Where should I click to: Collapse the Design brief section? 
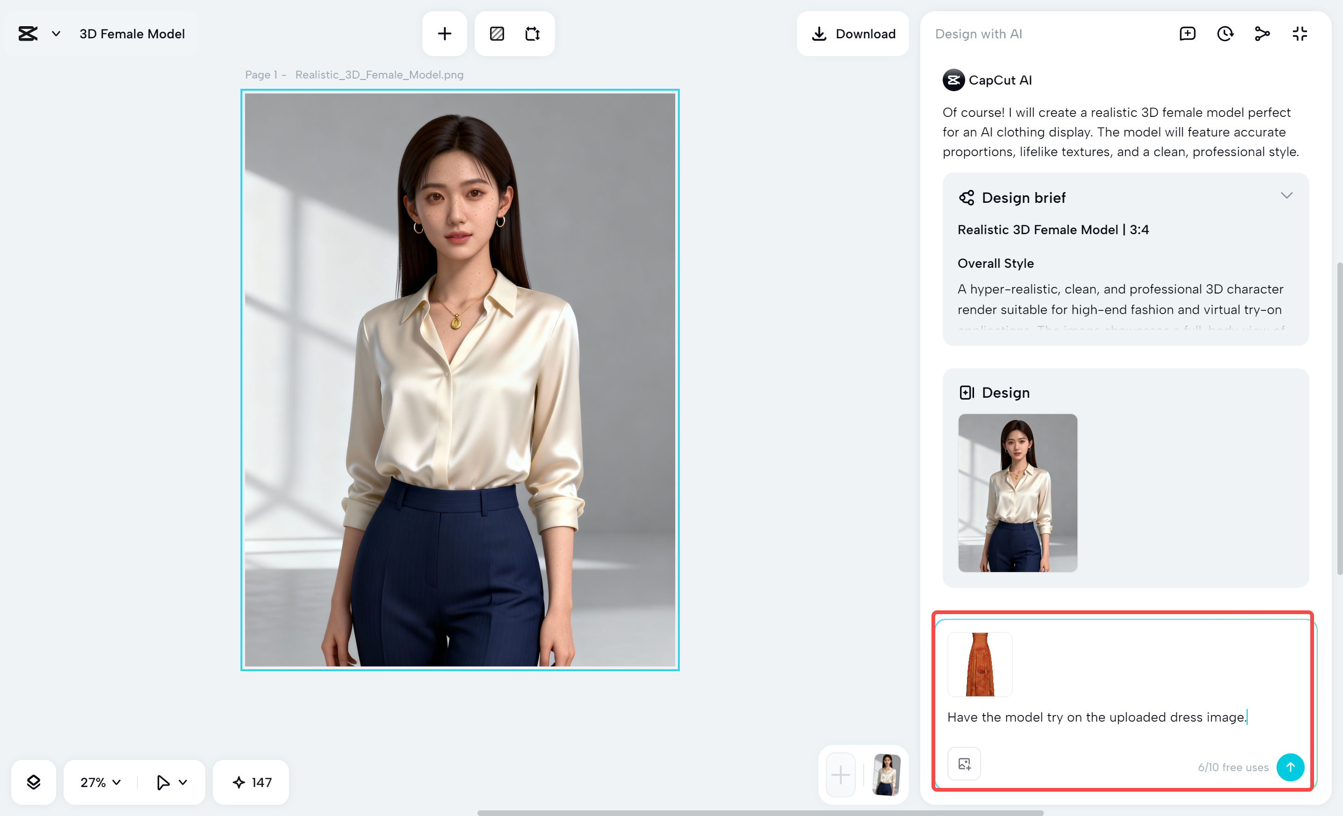[x=1286, y=195]
